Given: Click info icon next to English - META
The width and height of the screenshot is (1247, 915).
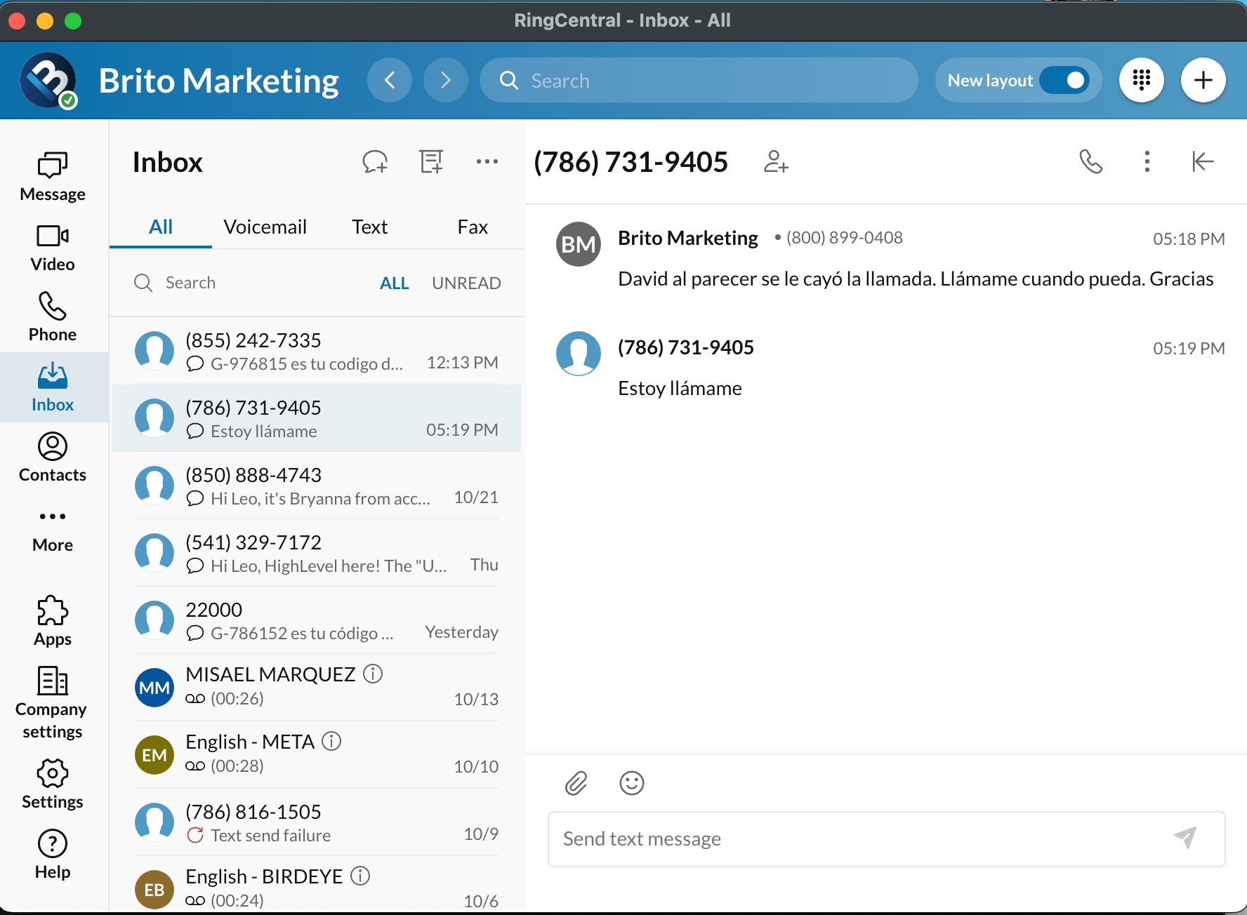Looking at the screenshot, I should click(331, 741).
